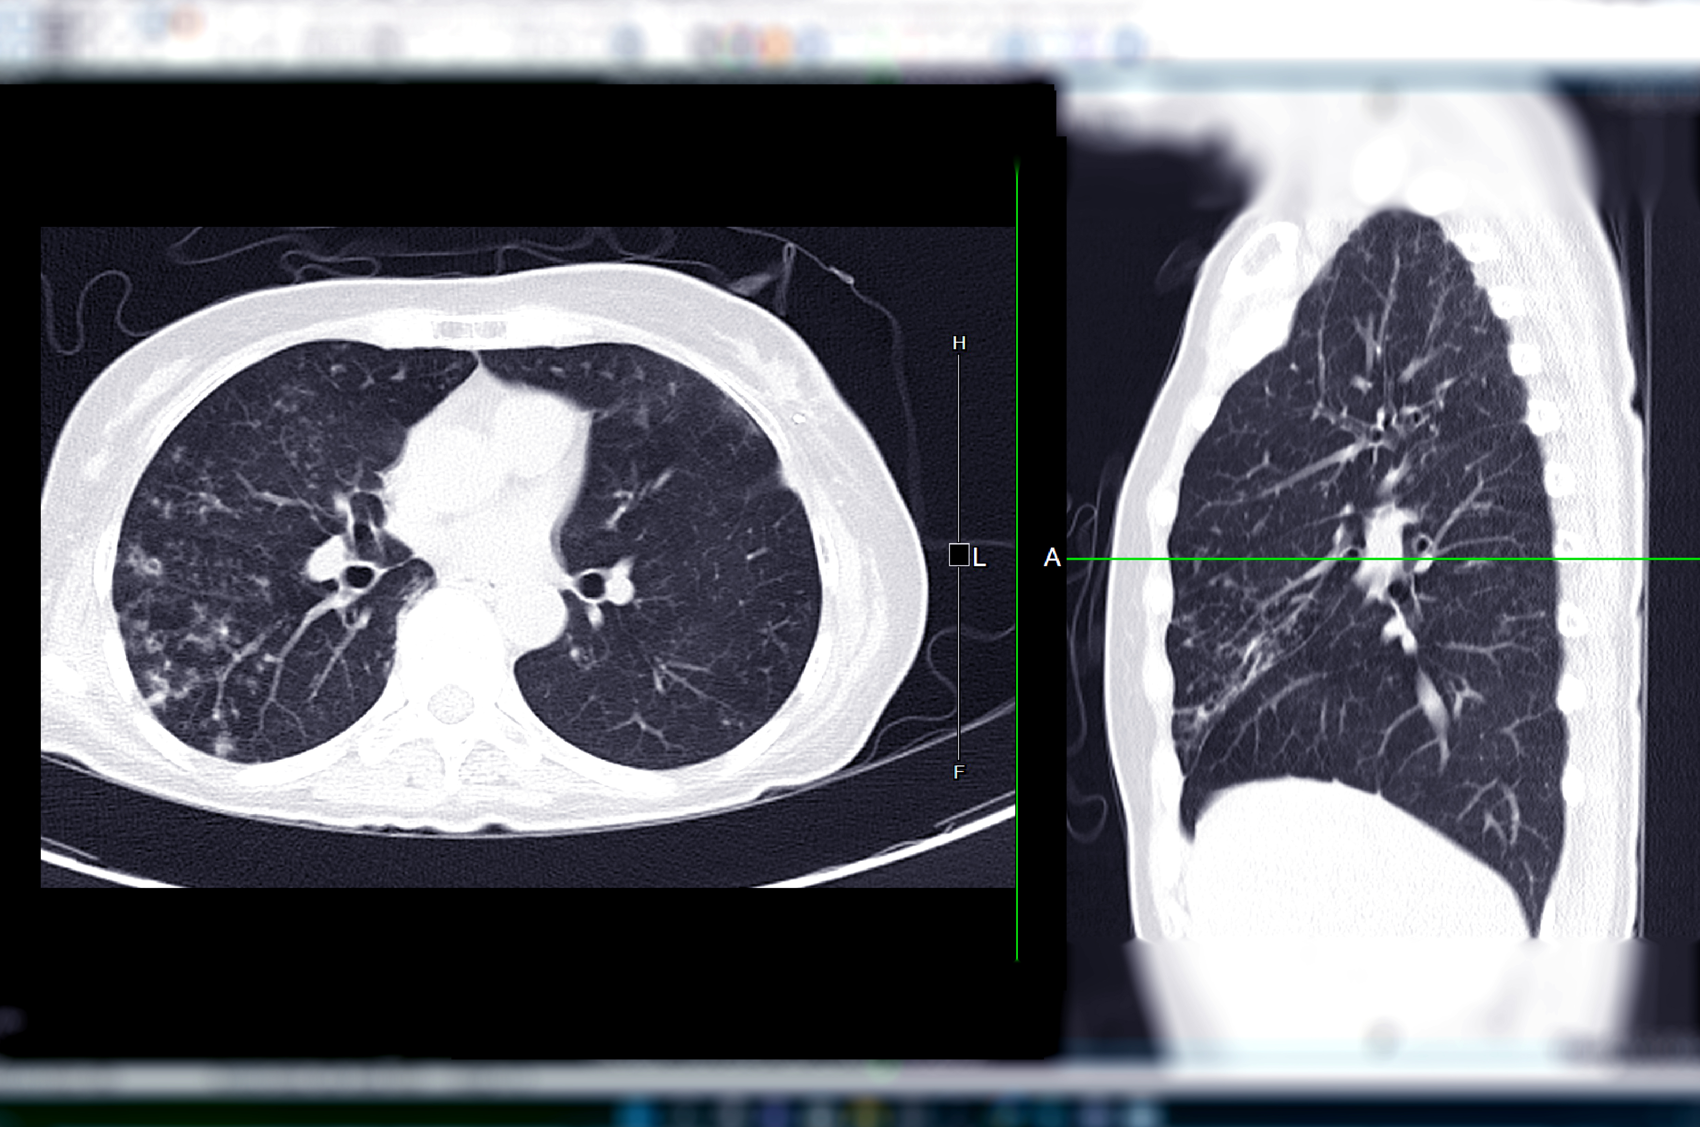
Task: Click the right main bronchus on axial image
Action: (x=359, y=577)
